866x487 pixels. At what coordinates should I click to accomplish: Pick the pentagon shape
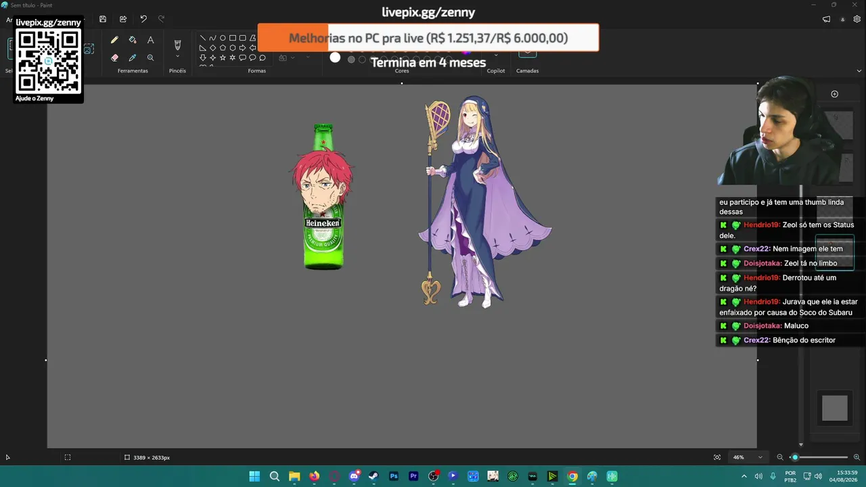[223, 48]
